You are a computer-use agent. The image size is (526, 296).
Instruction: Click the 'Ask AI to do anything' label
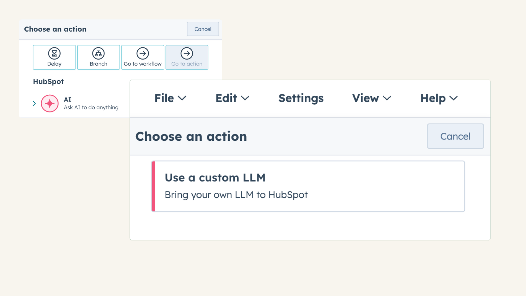[91, 107]
